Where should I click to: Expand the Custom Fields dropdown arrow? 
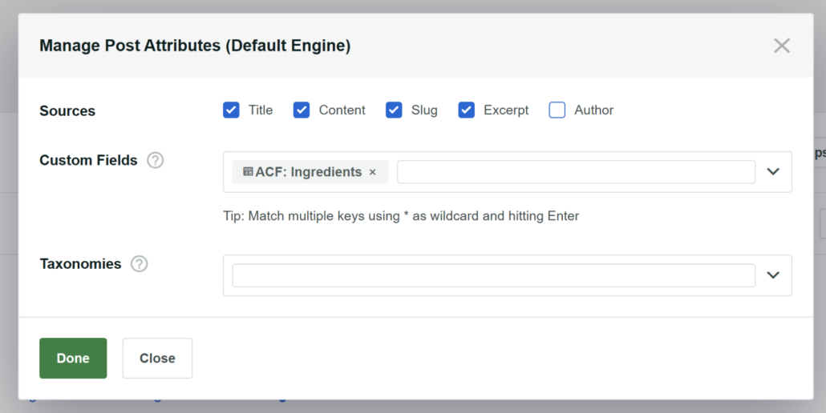tap(773, 172)
